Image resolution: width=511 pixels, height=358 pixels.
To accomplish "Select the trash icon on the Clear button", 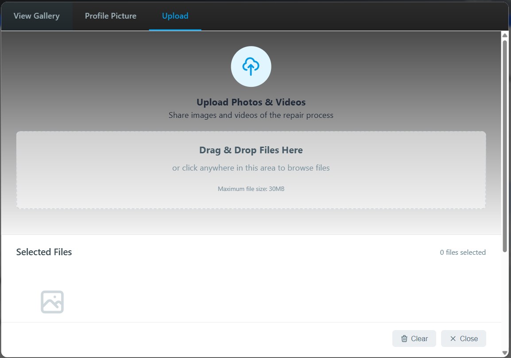I will (x=404, y=338).
